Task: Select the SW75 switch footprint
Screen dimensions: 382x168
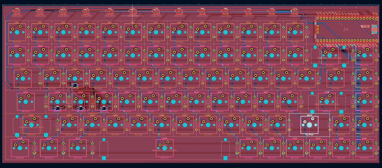Action: coord(20,148)
